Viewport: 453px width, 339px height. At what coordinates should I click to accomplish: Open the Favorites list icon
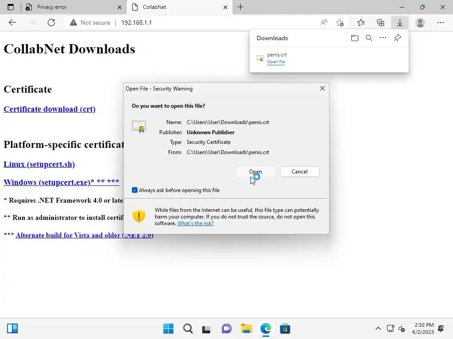coord(361,23)
